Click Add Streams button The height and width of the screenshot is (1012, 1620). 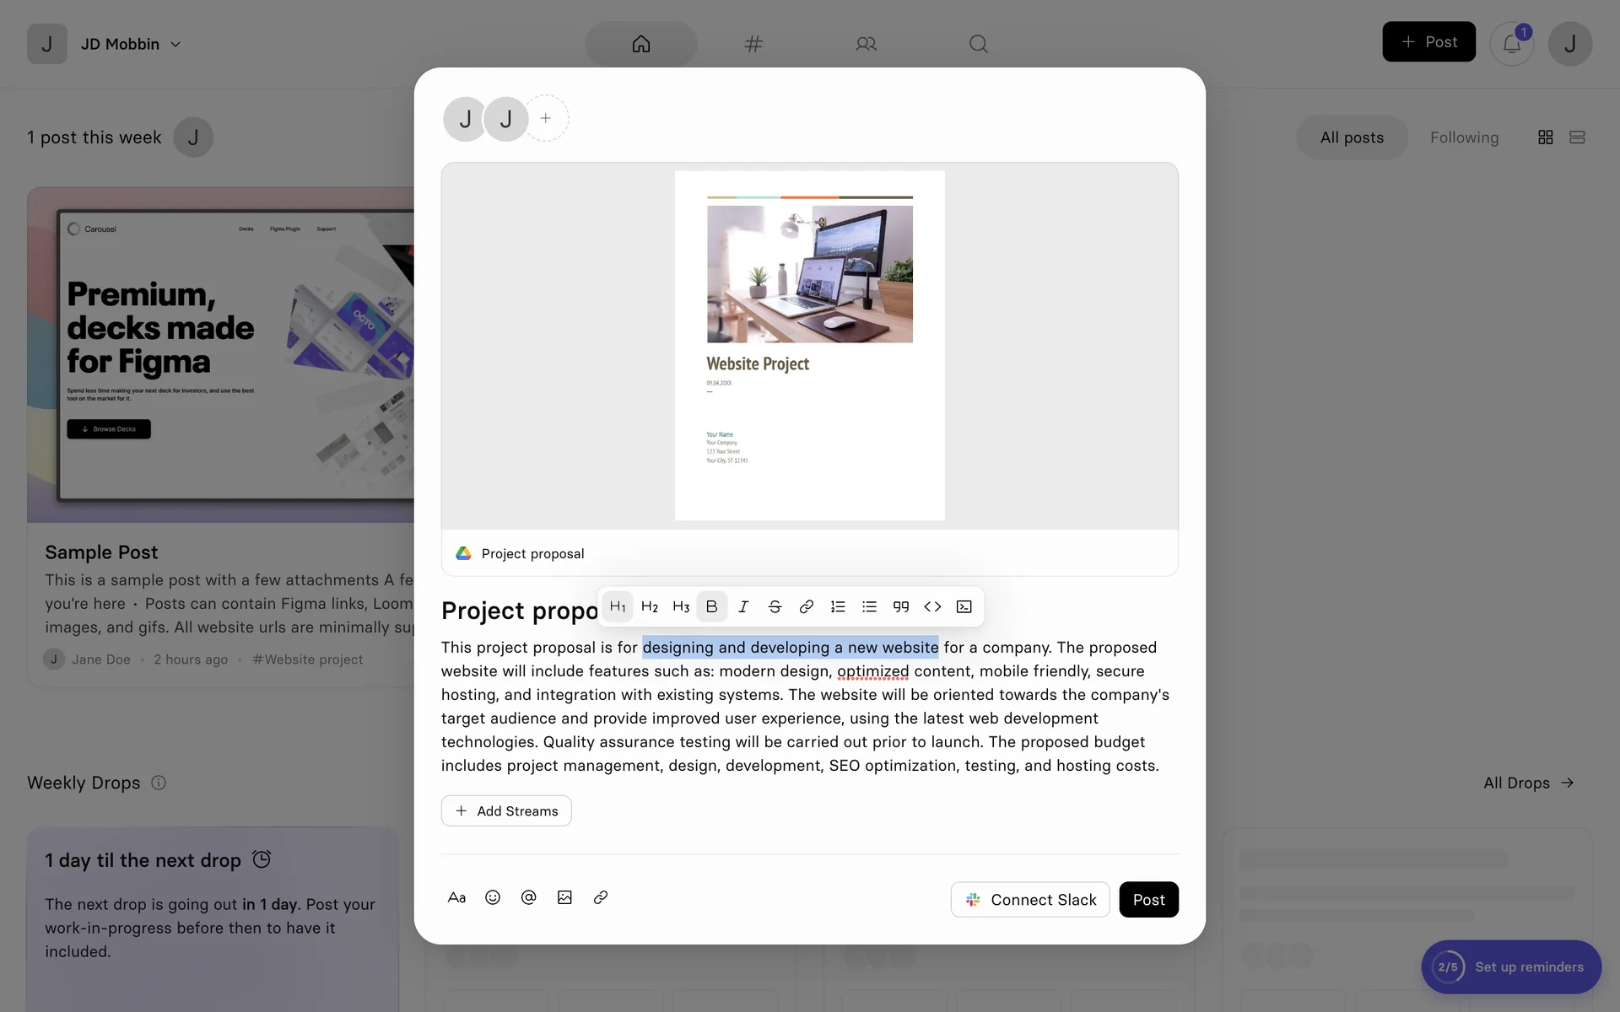coord(506,810)
